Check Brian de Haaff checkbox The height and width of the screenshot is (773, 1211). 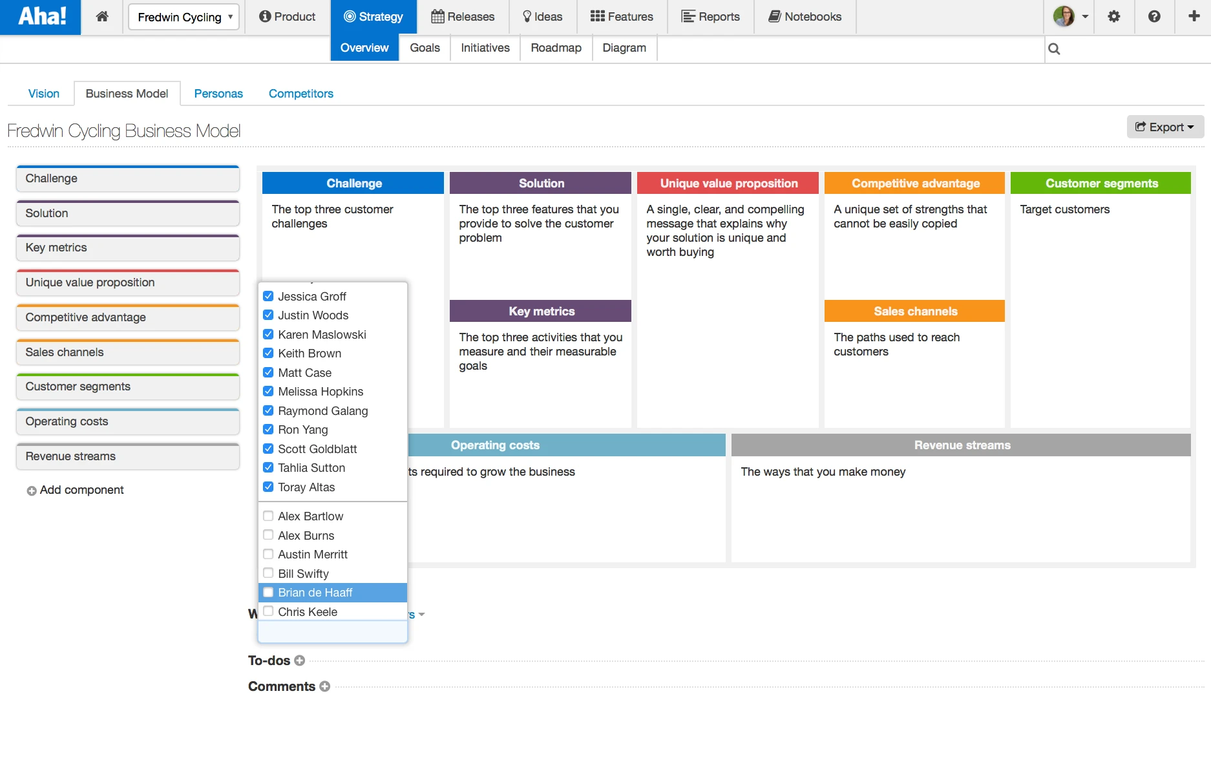tap(268, 592)
